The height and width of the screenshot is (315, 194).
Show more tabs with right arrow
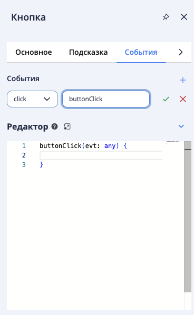coord(181,52)
